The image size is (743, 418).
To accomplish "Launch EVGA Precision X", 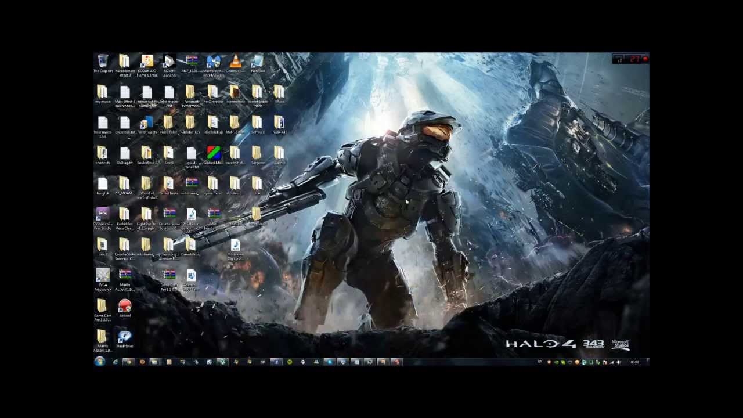I will 103,279.
